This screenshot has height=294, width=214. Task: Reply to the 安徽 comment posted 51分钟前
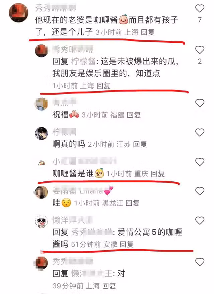click(x=126, y=245)
